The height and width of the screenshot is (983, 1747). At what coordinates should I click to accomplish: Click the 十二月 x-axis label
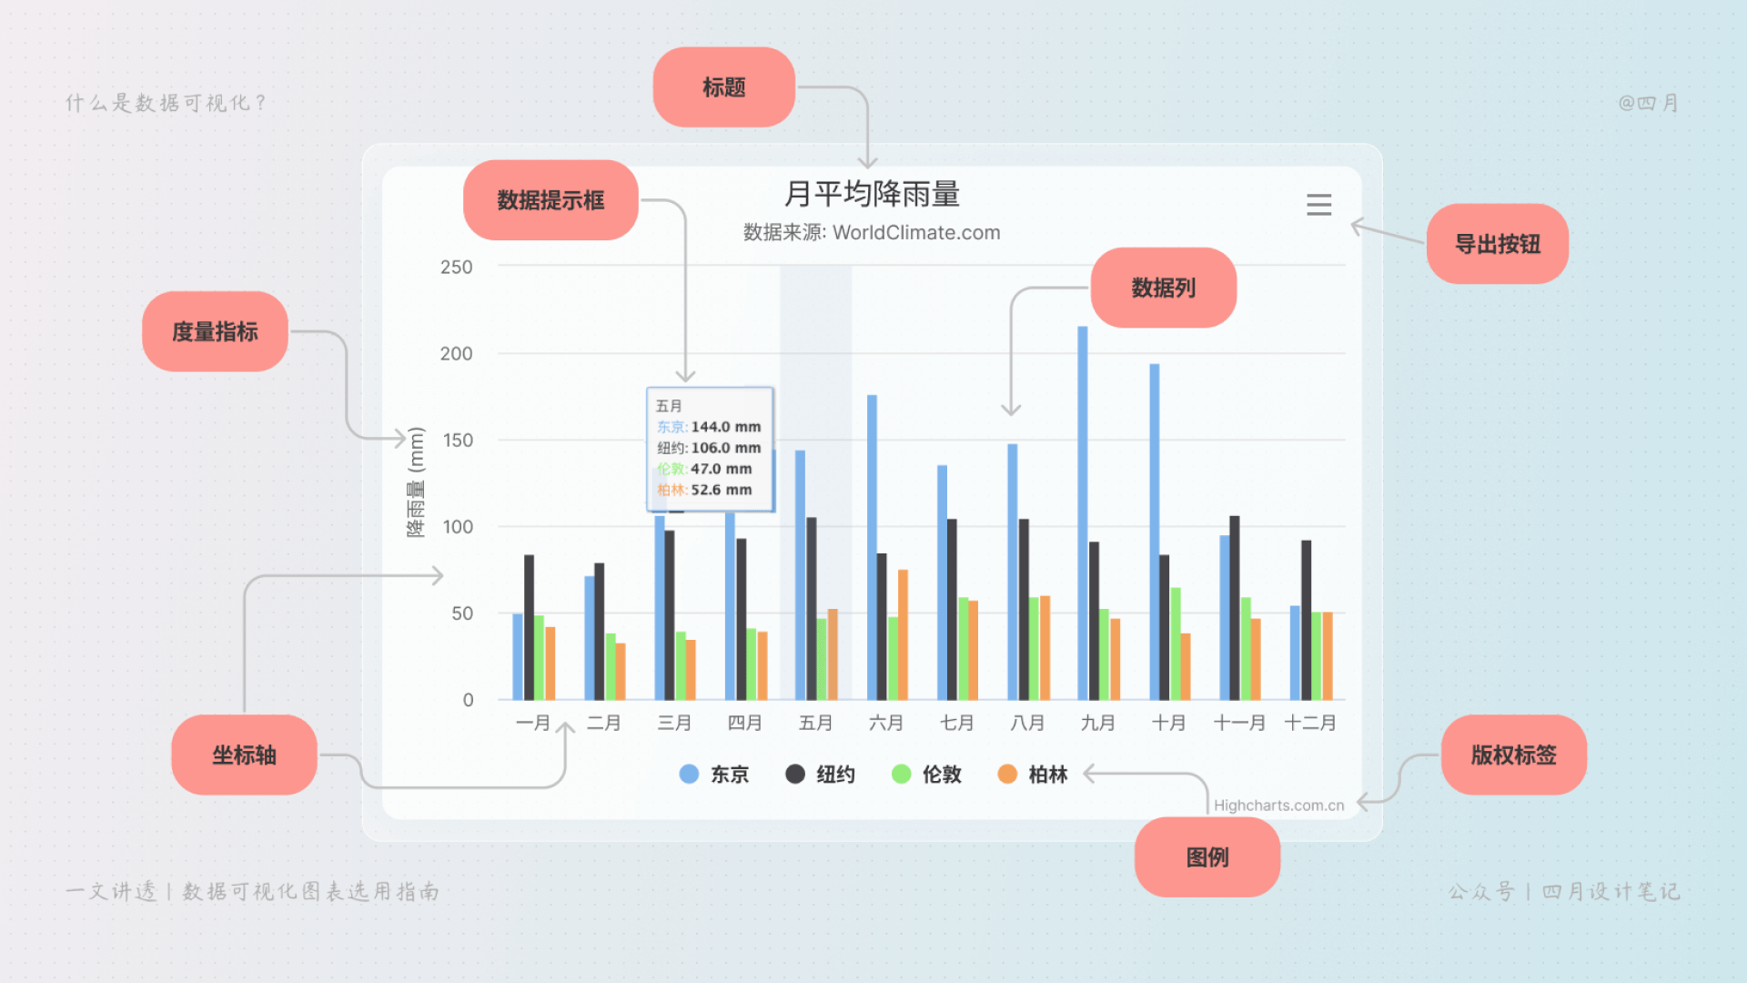pos(1310,724)
